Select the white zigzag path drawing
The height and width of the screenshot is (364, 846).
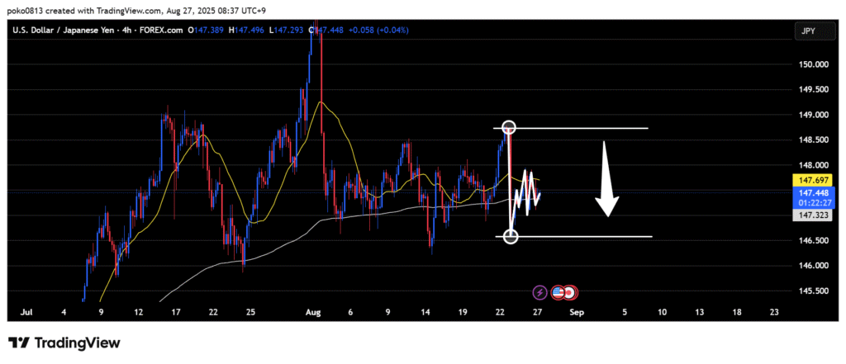pos(526,195)
